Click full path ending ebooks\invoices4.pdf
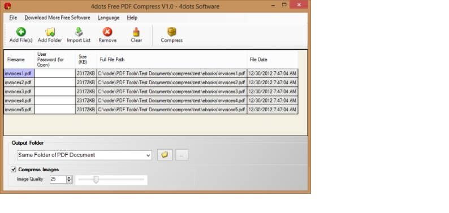This screenshot has height=213, width=449. [x=172, y=101]
